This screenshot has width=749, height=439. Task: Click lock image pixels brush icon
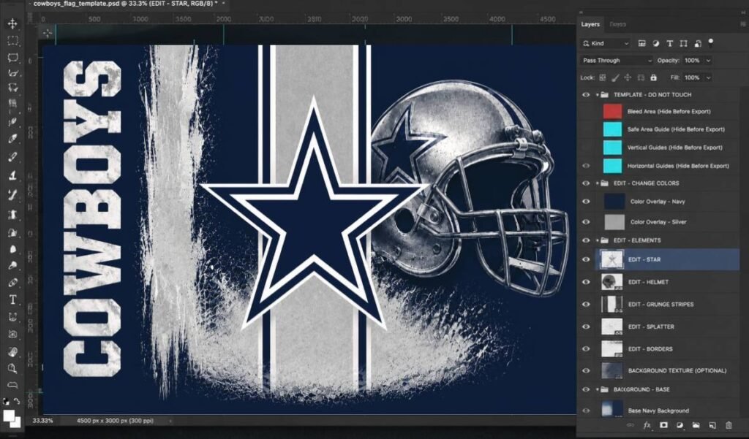tap(615, 77)
